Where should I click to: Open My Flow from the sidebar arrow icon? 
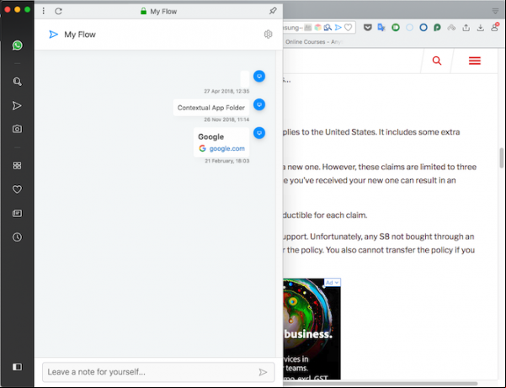17,106
